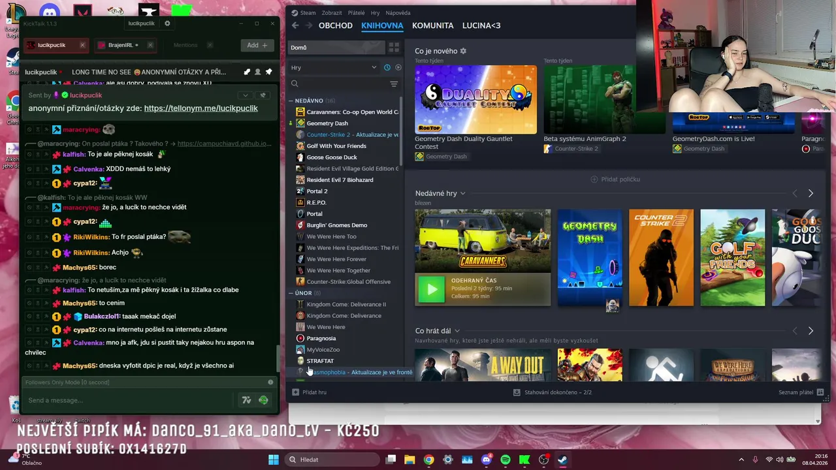836x470 pixels.
Task: Open advanced library filter options
Action: click(394, 84)
